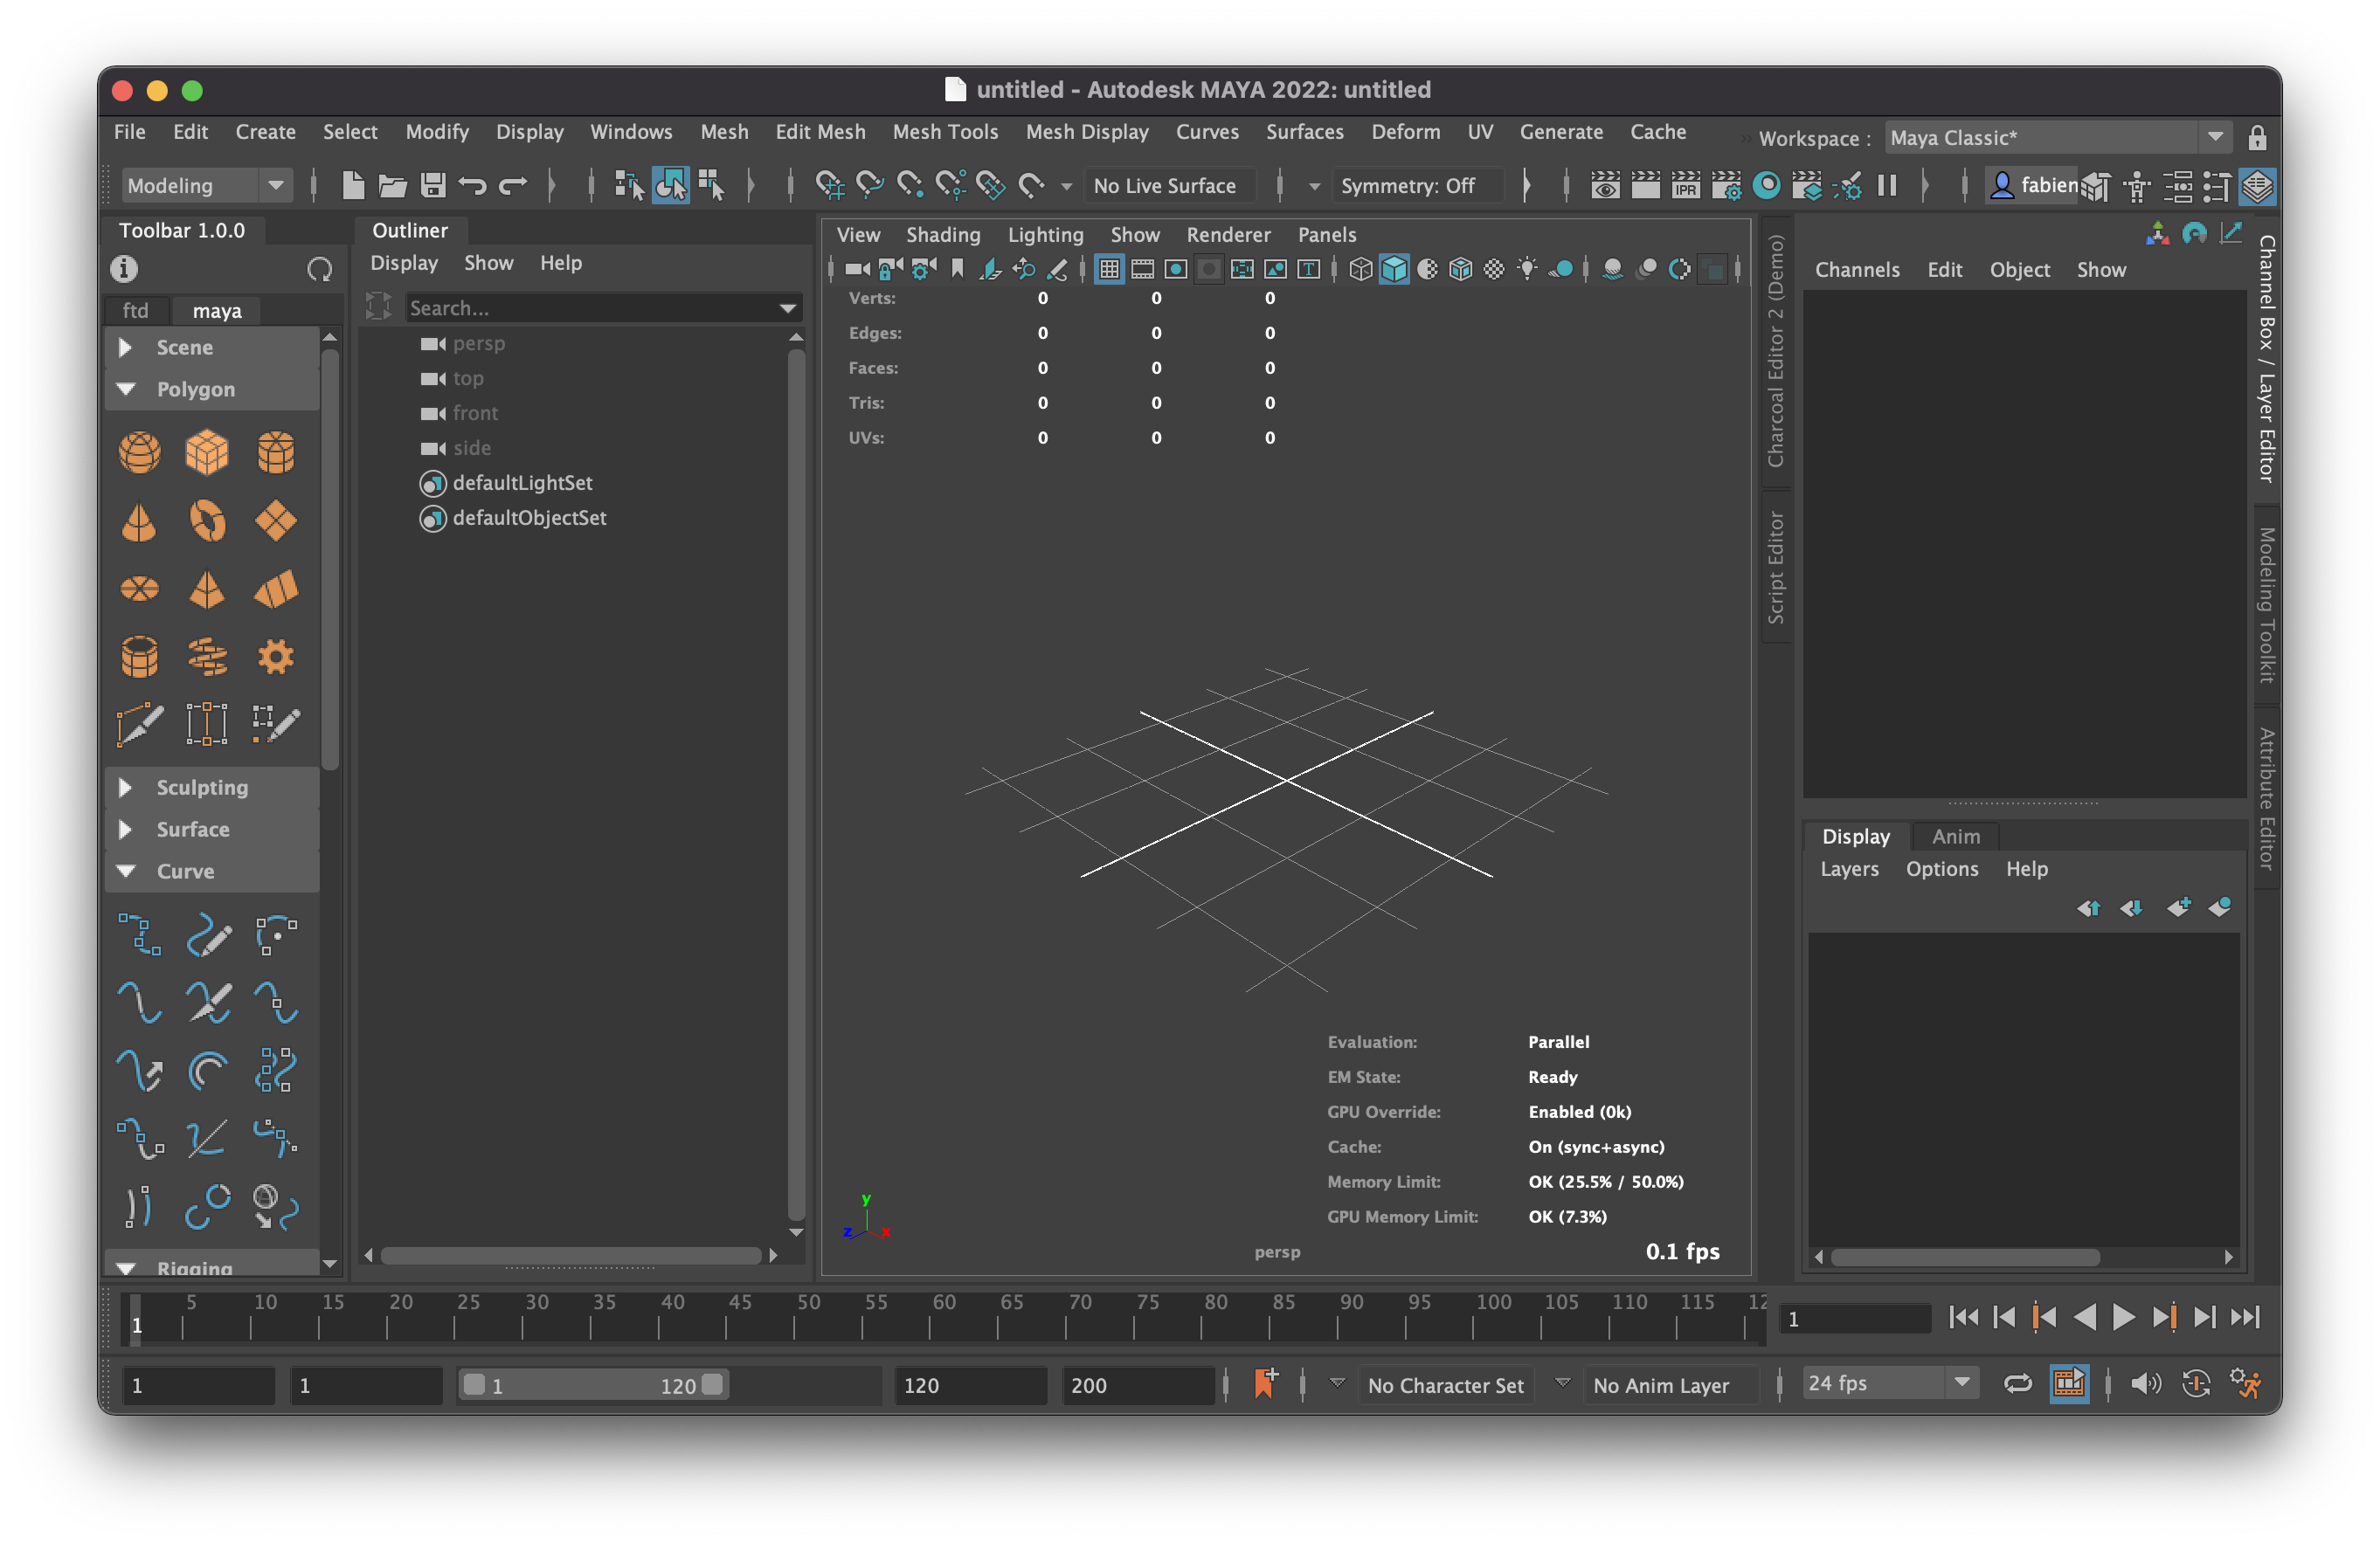
Task: Select the pencil curve tool
Action: pyautogui.click(x=207, y=935)
